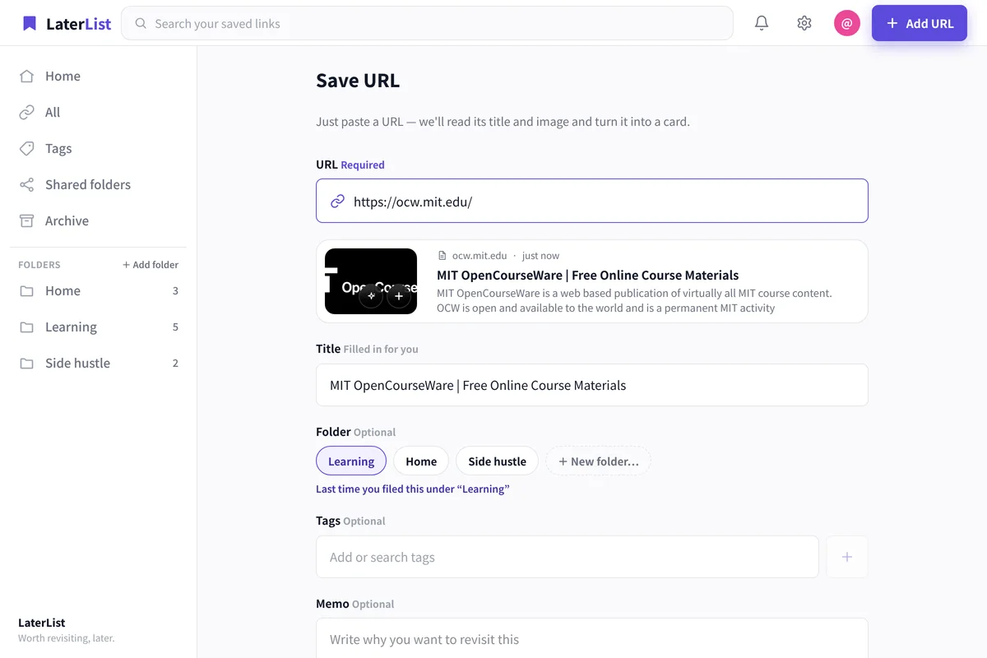Click the plus icon on preview thumbnail
Screen dimensions: 987x658
point(399,296)
